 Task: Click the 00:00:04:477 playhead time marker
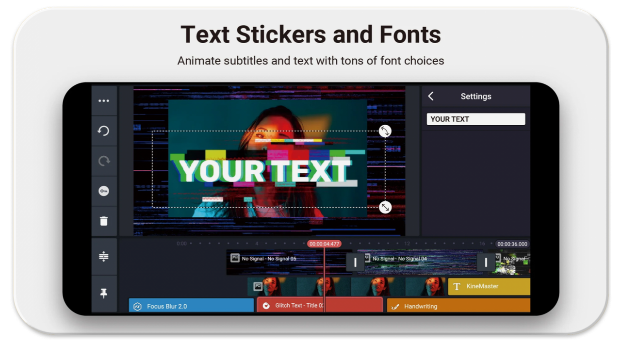click(324, 244)
